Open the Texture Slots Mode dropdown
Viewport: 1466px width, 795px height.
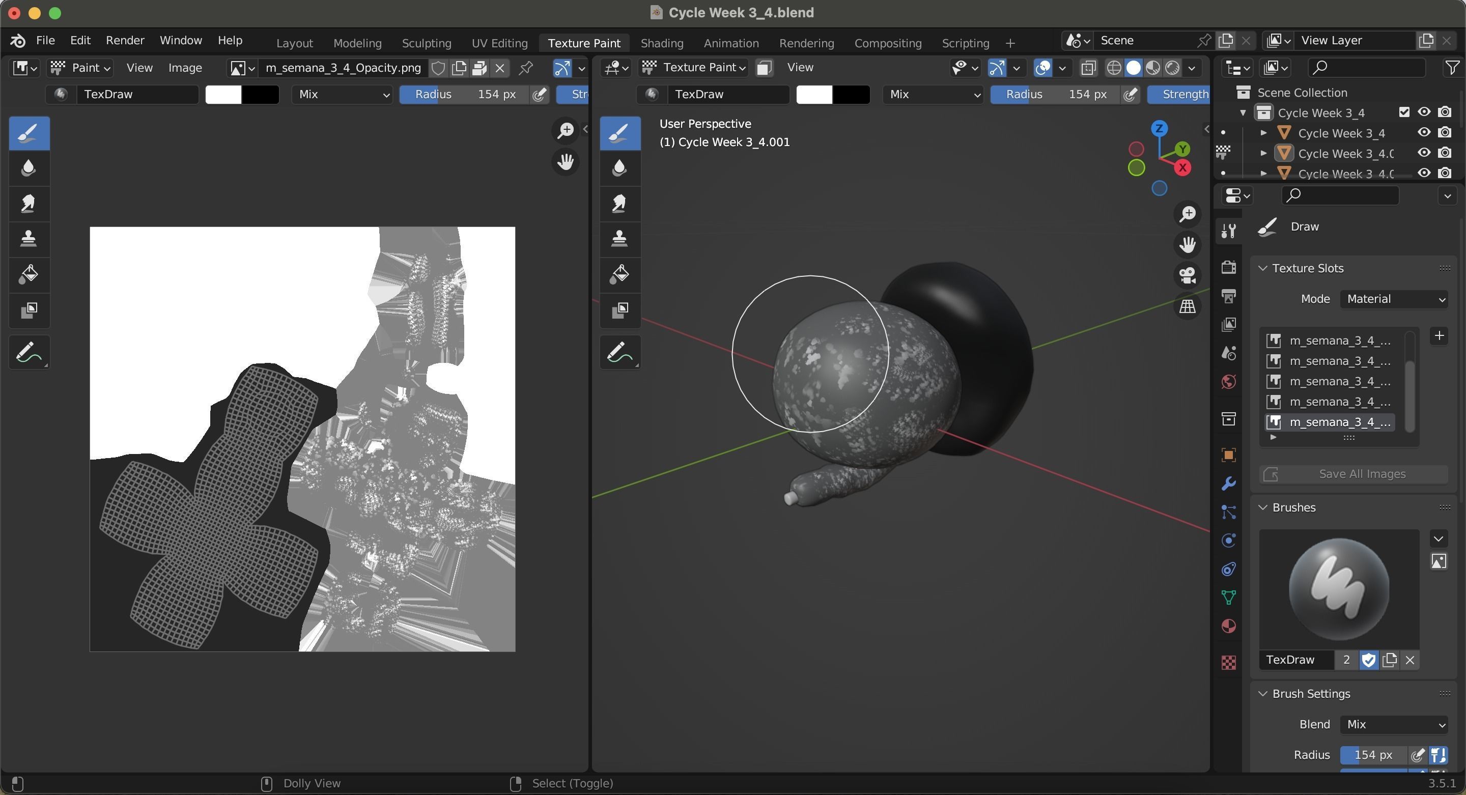click(x=1394, y=299)
